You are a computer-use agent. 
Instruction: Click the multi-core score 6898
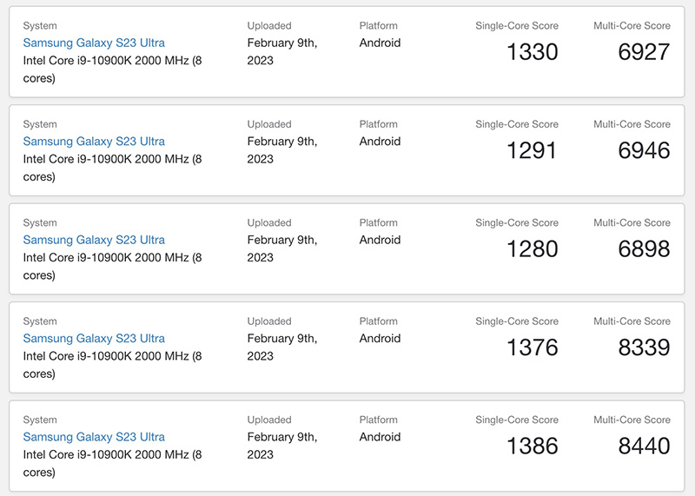[644, 248]
